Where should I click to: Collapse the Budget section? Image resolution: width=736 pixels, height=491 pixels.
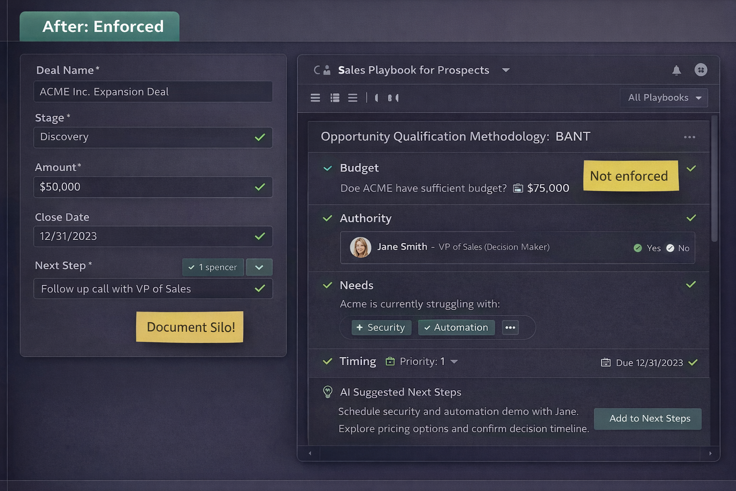(328, 168)
